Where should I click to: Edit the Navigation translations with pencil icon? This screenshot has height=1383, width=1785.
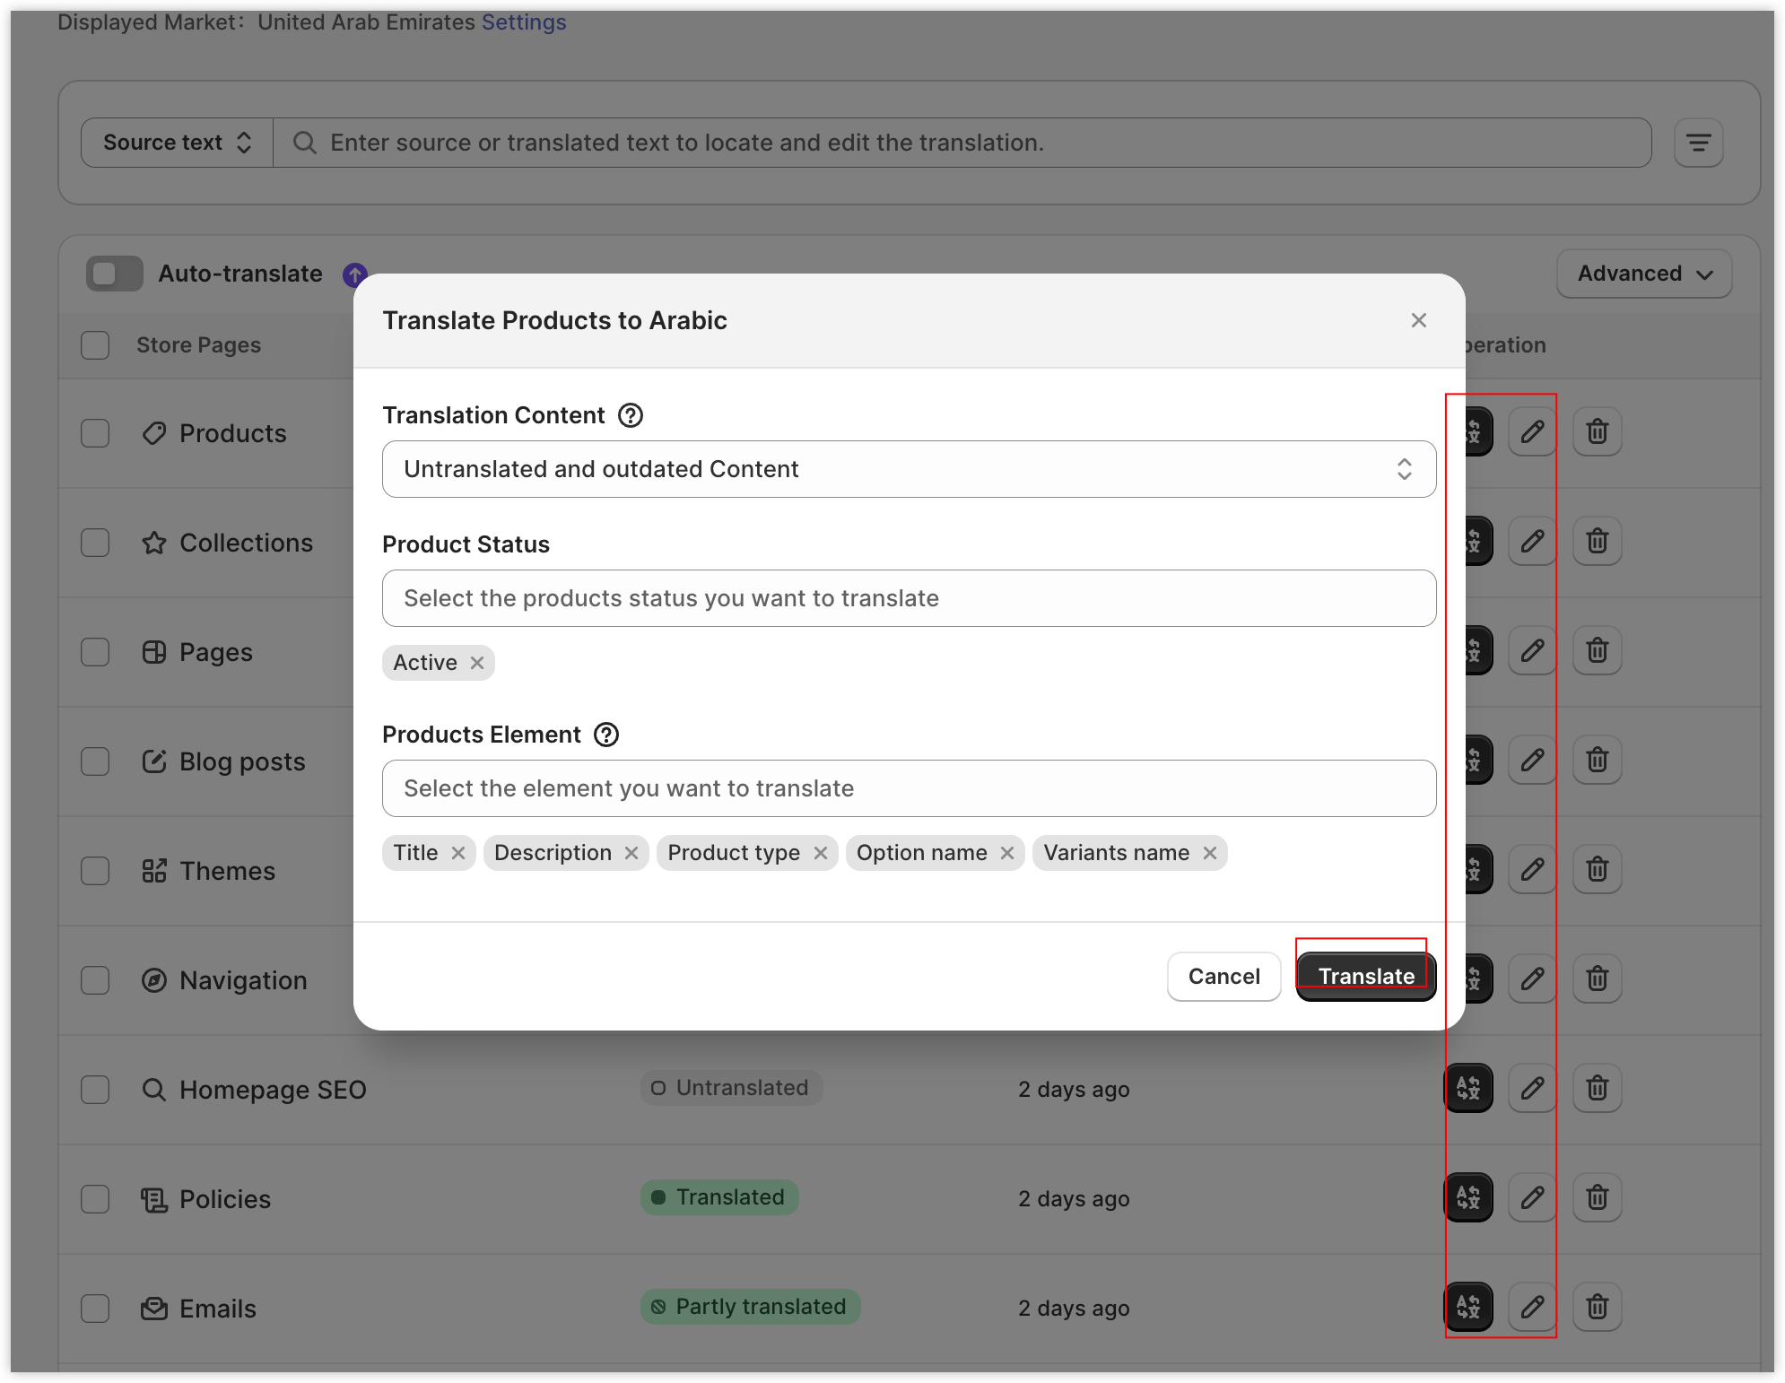tap(1532, 979)
